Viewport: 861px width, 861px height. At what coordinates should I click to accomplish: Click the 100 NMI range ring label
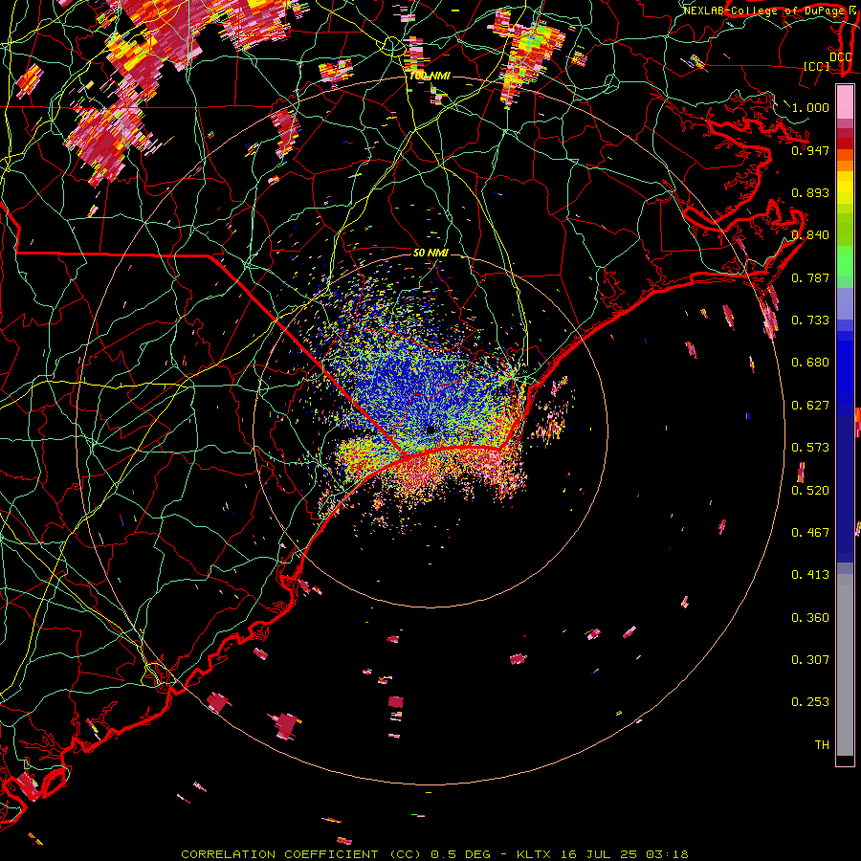(430, 76)
